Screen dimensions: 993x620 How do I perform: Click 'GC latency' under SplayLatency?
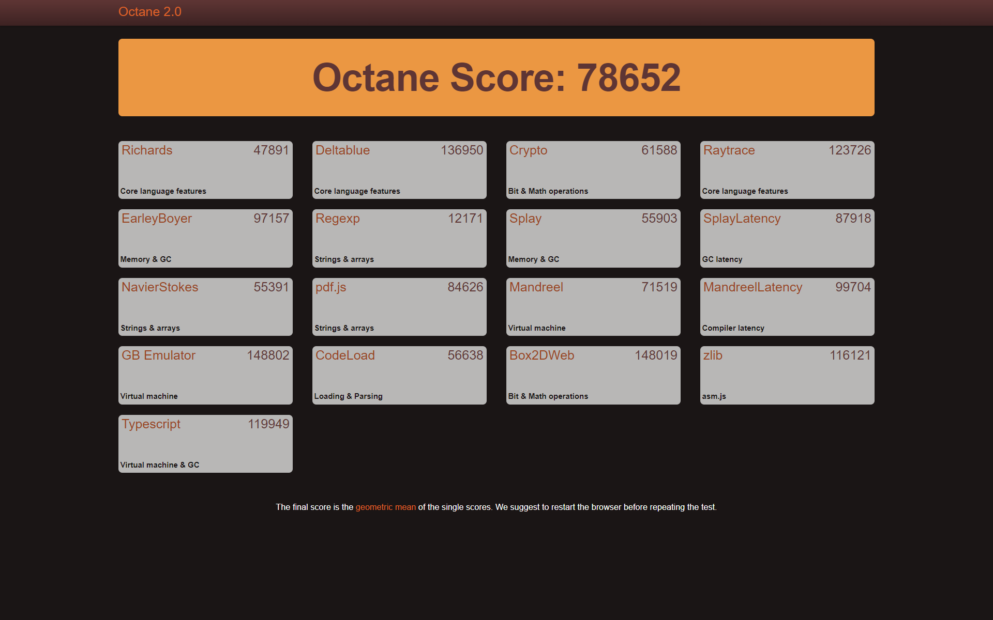click(x=722, y=259)
